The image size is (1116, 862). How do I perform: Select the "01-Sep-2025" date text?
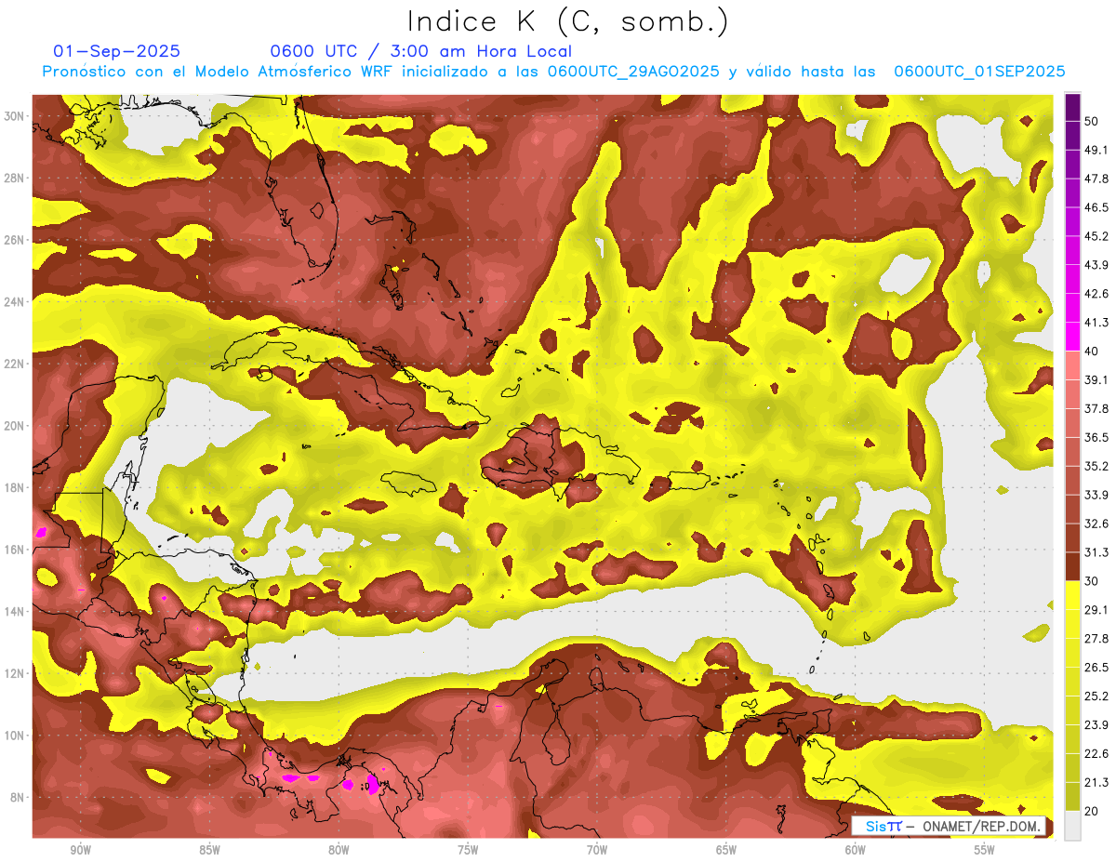(x=116, y=51)
